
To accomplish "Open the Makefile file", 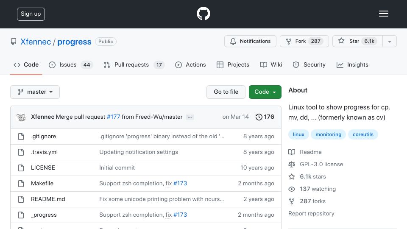I will (42, 183).
